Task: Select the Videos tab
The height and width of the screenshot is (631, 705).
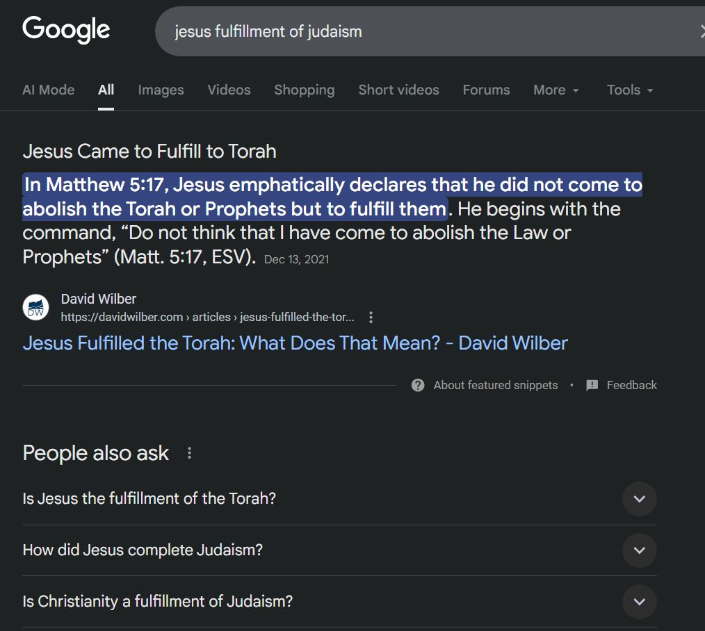Action: click(x=229, y=90)
